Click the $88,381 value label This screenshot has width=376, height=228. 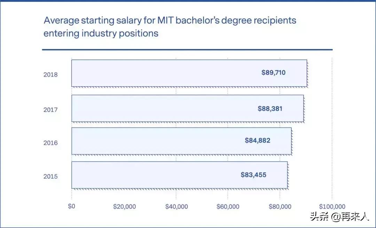[x=270, y=109]
